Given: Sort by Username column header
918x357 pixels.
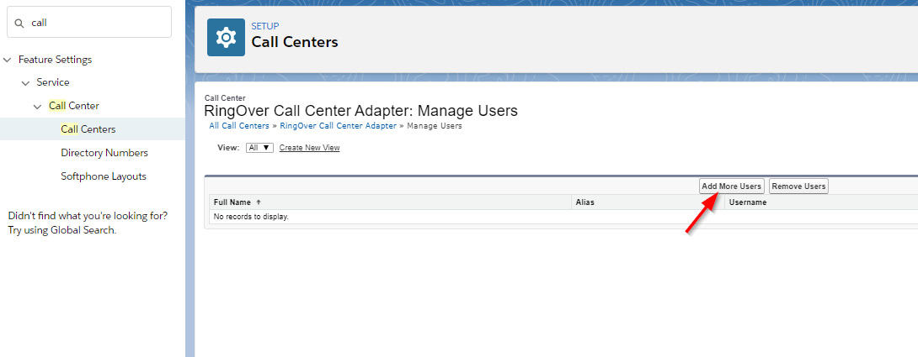Looking at the screenshot, I should (748, 202).
